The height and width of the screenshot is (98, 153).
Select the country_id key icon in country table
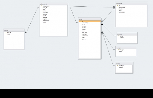pos(118,66)
